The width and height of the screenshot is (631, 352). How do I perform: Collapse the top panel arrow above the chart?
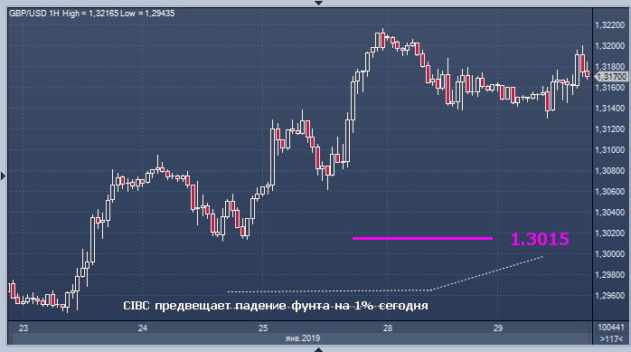coord(318,3)
